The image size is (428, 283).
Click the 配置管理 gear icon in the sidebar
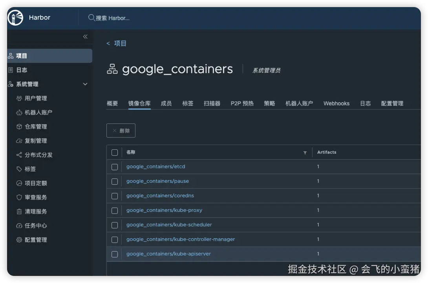click(x=19, y=240)
